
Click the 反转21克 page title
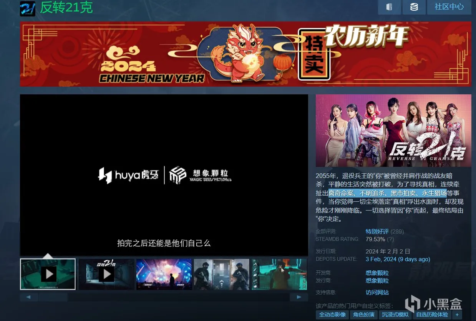67,8
